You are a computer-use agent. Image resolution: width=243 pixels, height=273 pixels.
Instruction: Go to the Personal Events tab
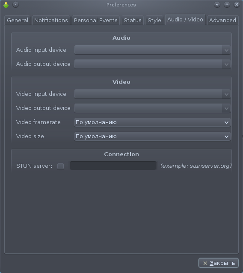click(x=96, y=21)
